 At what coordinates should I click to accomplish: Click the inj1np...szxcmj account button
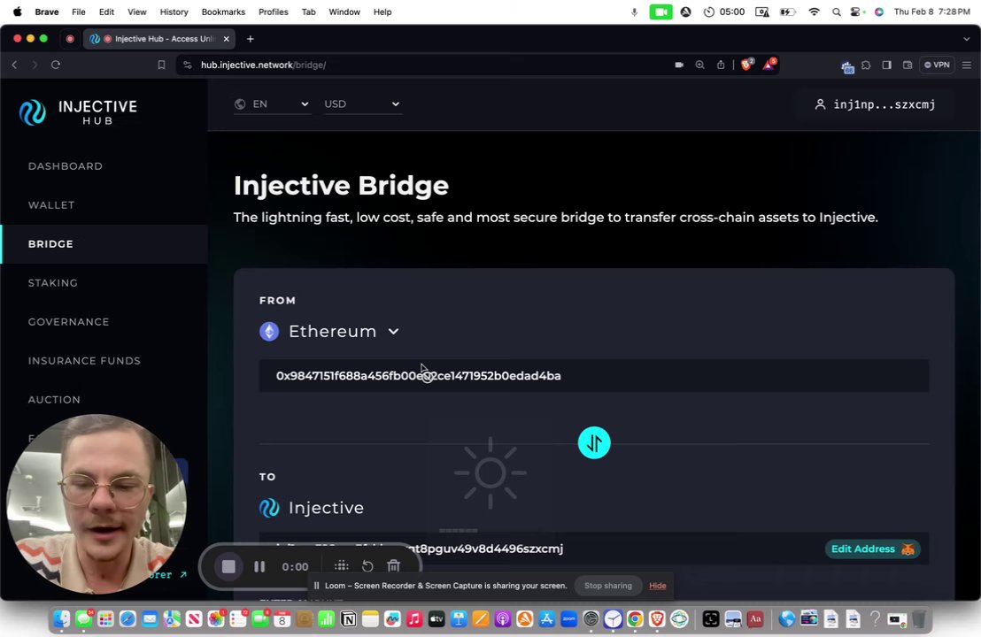coord(875,104)
